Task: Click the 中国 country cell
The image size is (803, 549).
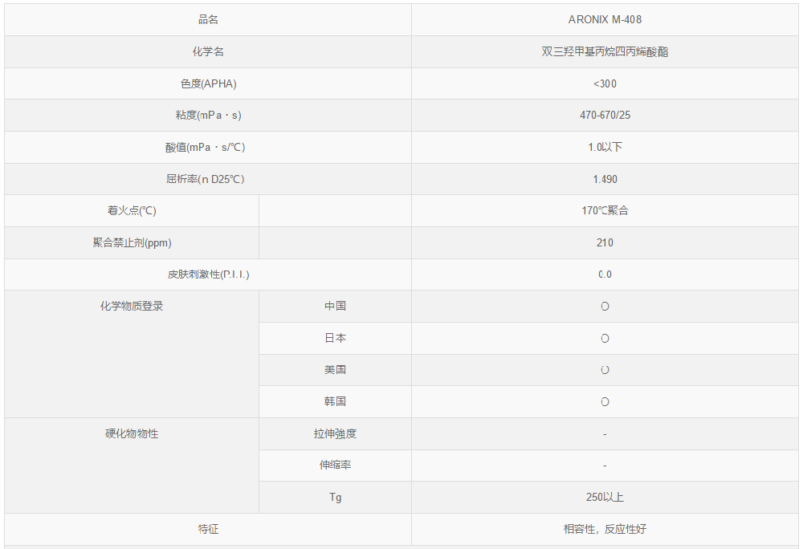Action: click(x=336, y=306)
